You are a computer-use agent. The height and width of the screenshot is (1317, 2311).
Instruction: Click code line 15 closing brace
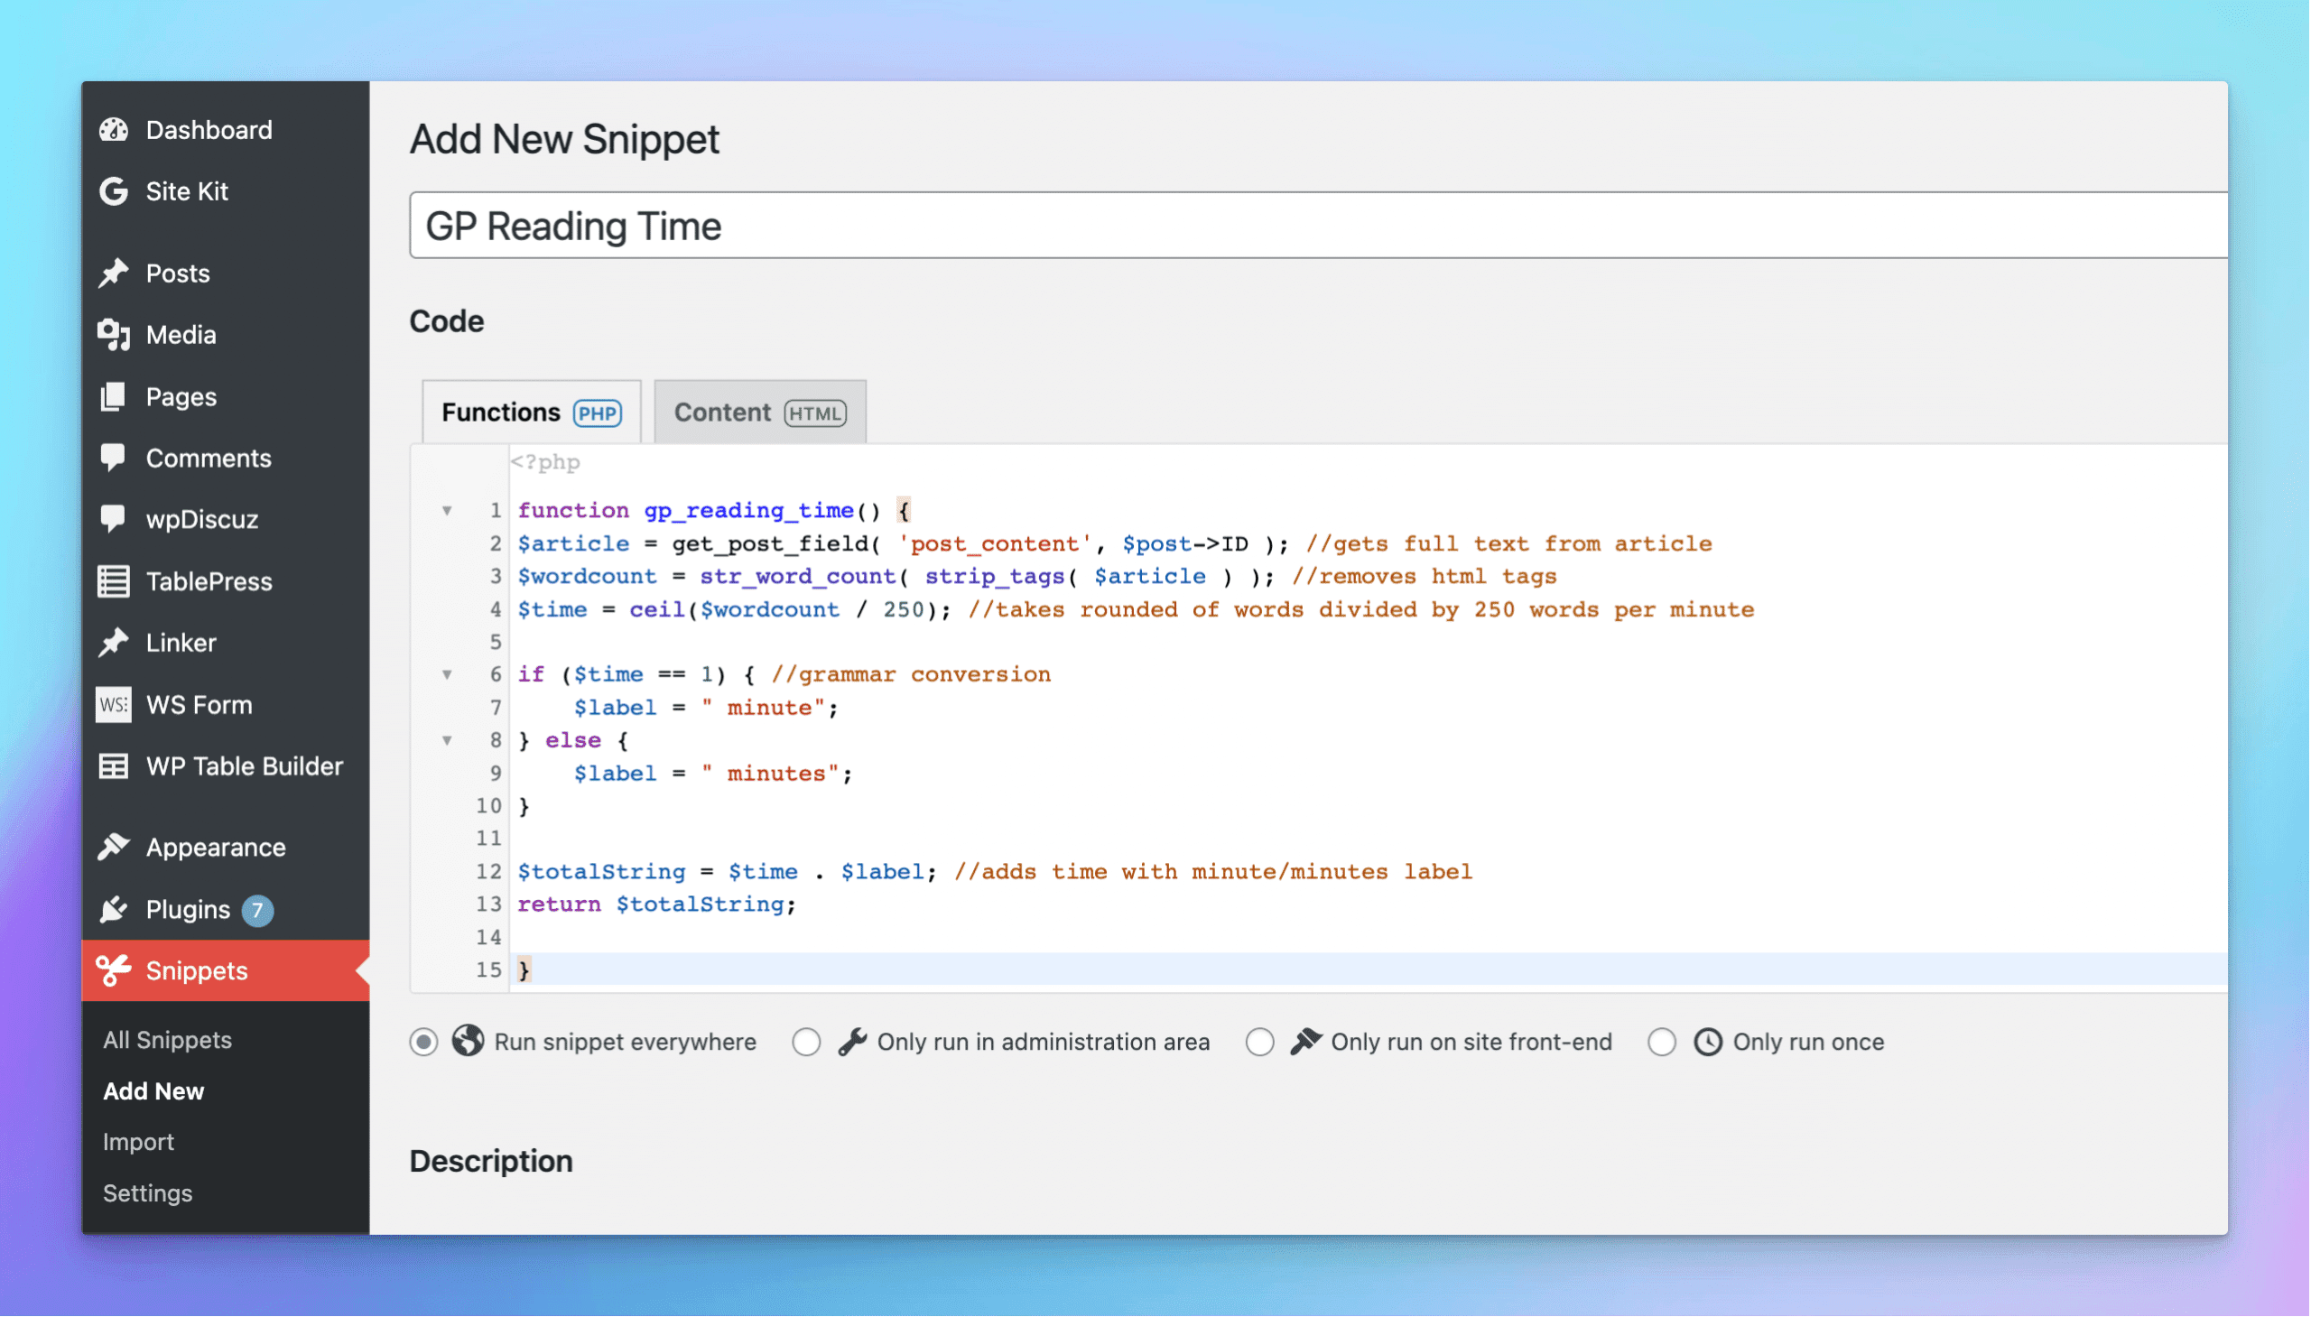point(524,970)
